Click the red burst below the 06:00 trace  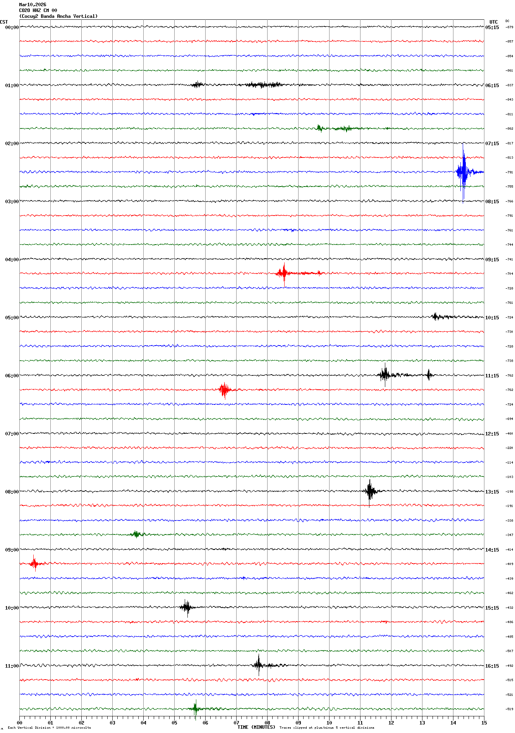[224, 390]
